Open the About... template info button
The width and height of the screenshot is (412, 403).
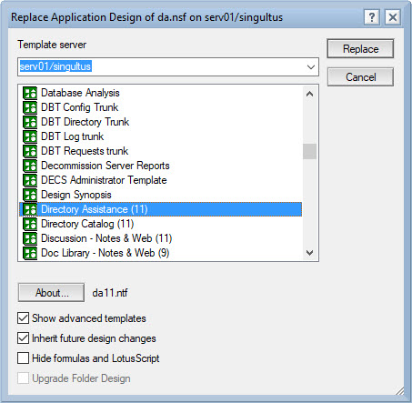[x=51, y=293]
